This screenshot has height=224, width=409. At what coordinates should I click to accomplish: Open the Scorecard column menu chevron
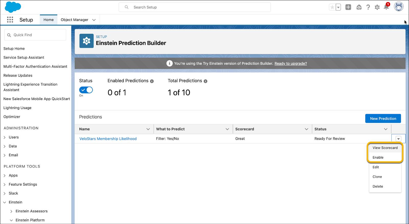click(306, 129)
